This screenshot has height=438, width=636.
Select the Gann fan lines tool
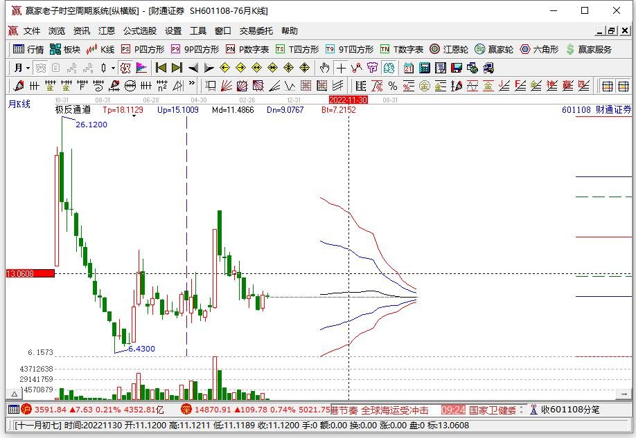click(x=227, y=86)
